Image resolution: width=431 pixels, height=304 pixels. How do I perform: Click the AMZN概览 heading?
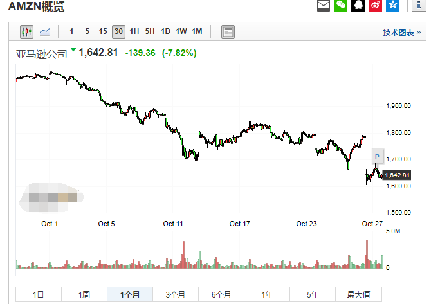(x=36, y=6)
